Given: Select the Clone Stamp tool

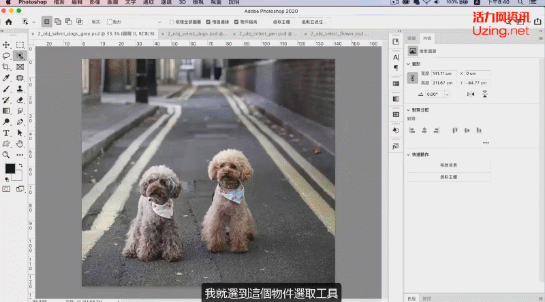Looking at the screenshot, I should tap(20, 89).
